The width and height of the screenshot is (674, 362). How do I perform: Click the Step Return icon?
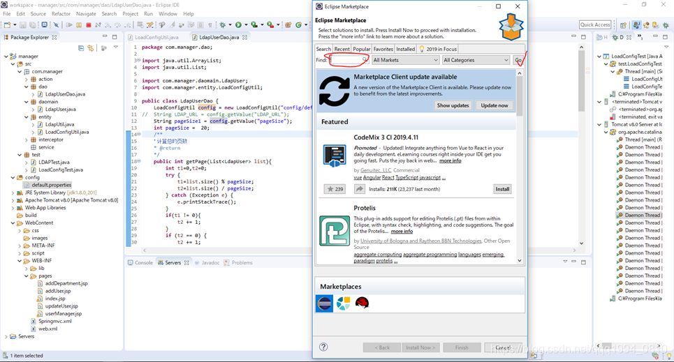click(128, 25)
